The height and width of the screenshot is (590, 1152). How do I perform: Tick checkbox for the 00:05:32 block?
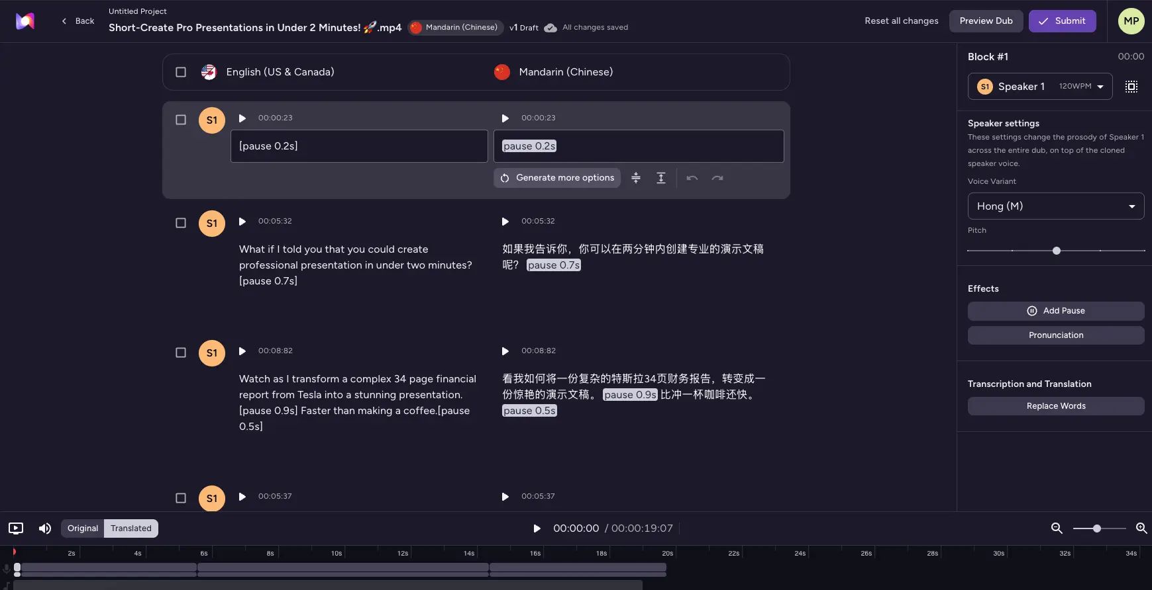(181, 223)
